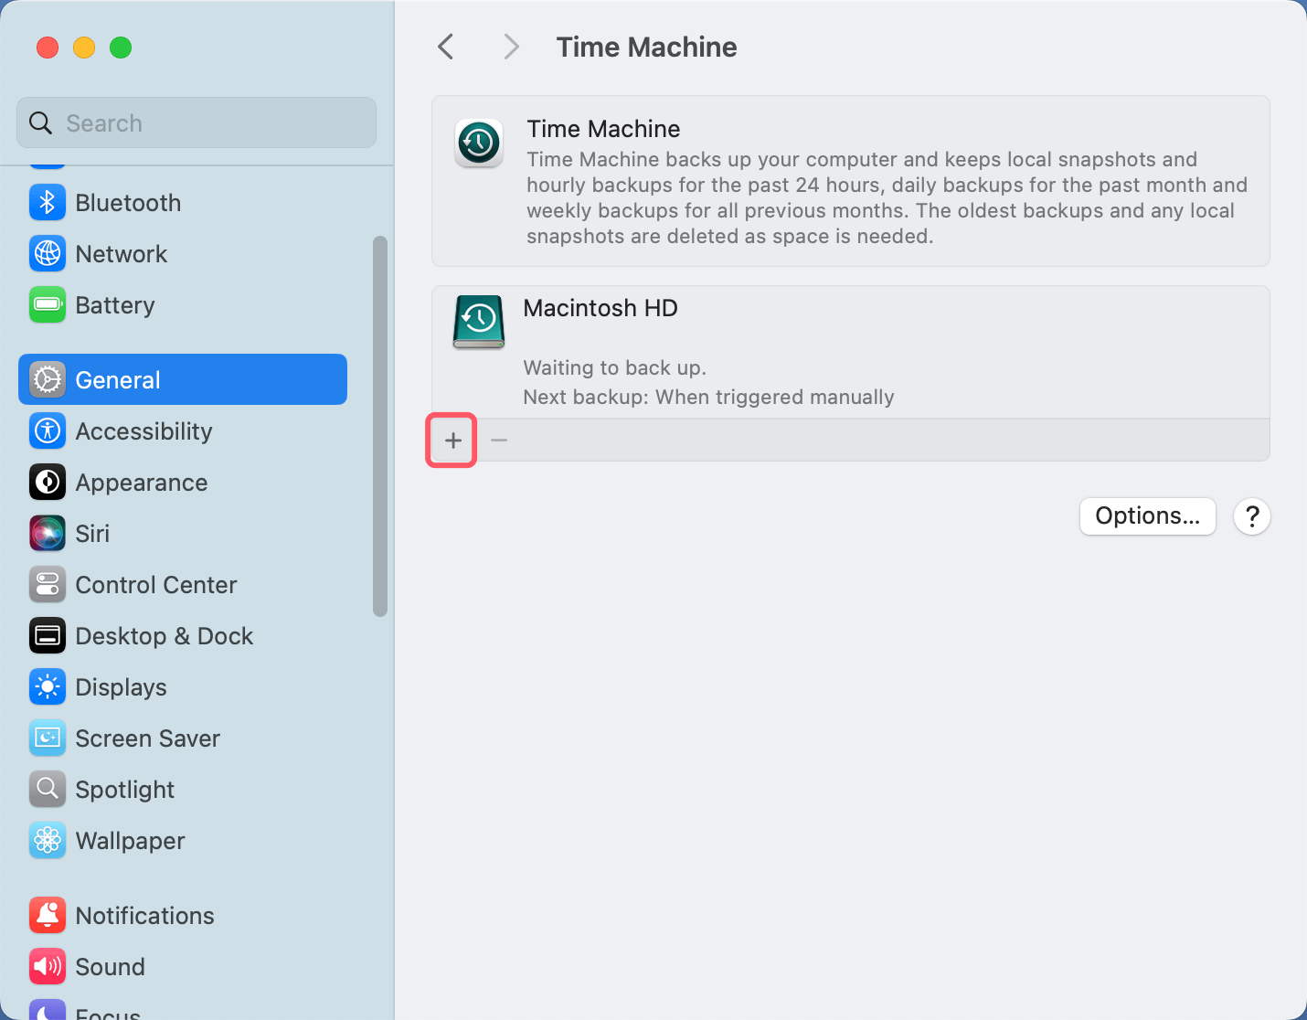
Task: Select General in the sidebar
Action: click(183, 380)
